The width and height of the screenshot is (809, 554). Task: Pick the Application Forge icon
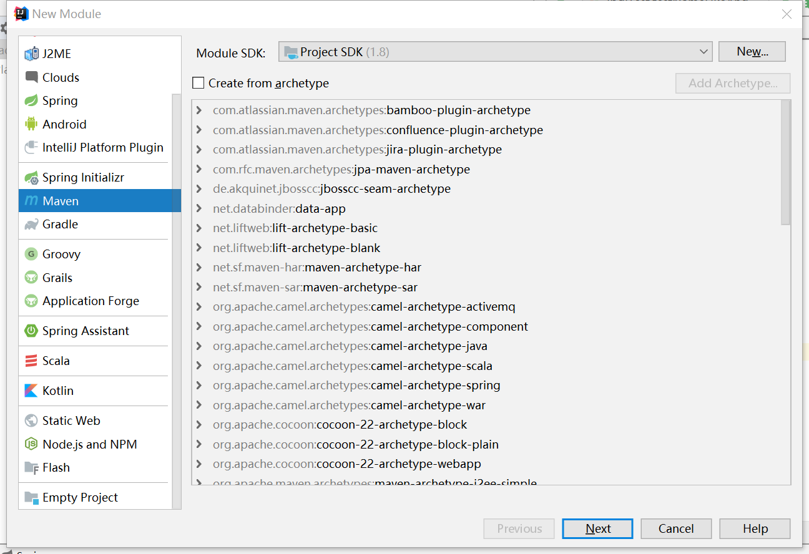[31, 301]
